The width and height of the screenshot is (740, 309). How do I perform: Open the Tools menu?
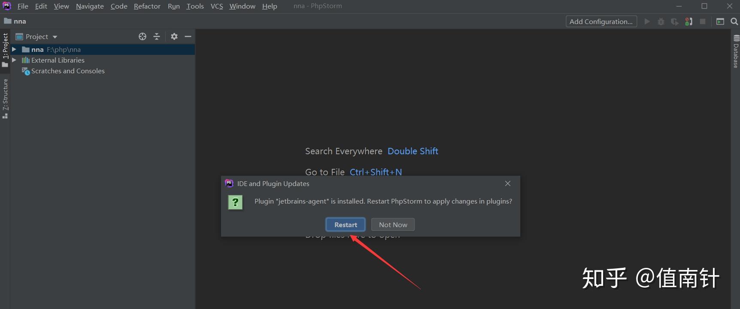[195, 6]
